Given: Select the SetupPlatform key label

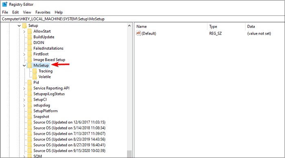Looking at the screenshot, I should (x=46, y=111).
